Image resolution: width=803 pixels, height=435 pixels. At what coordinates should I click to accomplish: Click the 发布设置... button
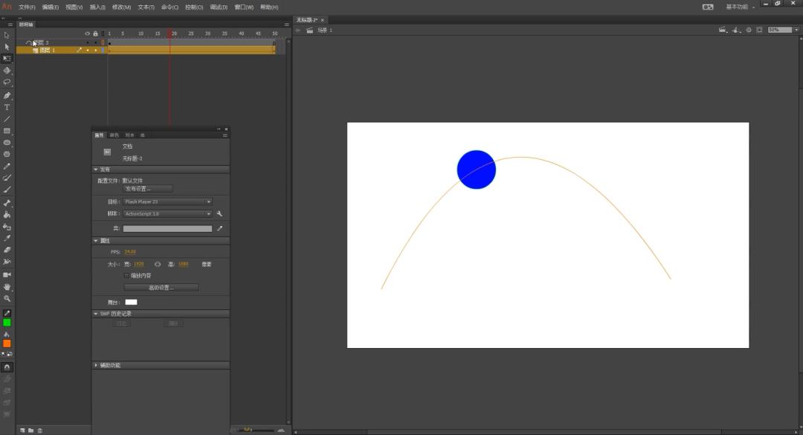click(147, 189)
